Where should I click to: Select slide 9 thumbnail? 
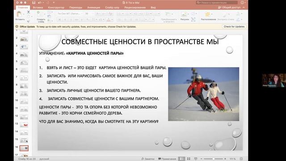coord(24,93)
